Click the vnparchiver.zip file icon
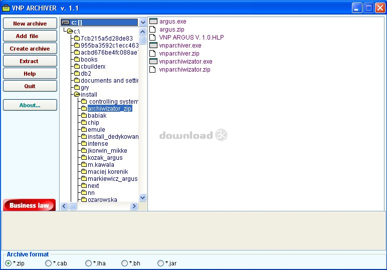387x270 pixels. tap(153, 54)
